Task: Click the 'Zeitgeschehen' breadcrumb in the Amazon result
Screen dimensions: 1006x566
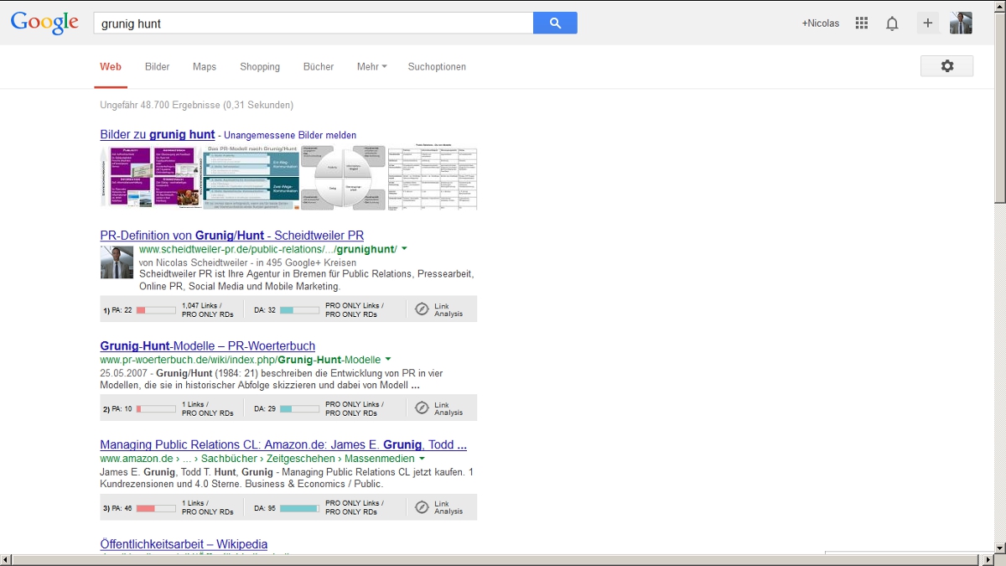Action: point(300,459)
